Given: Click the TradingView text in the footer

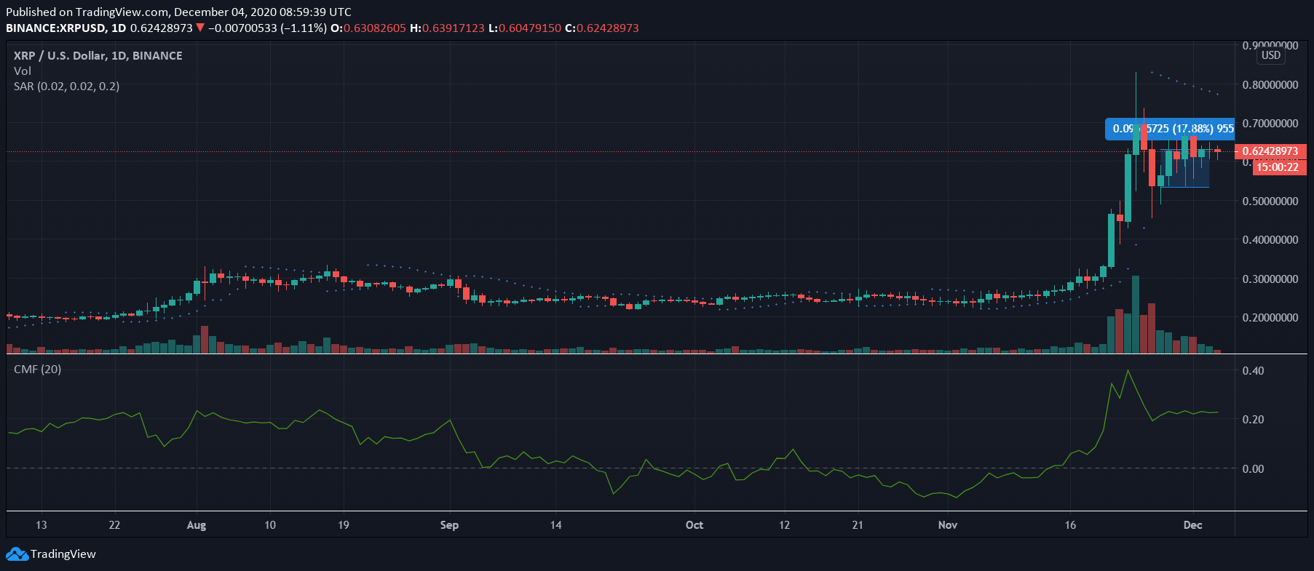Looking at the screenshot, I should tap(63, 554).
